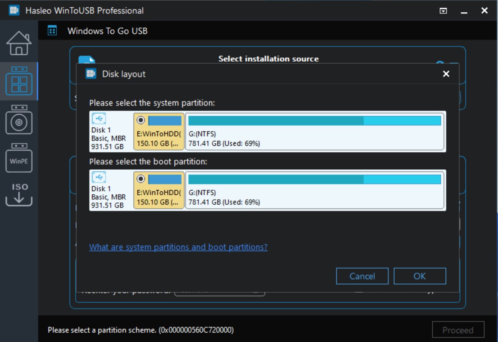Select E:WinToHDD radio as boot partition
Screen dimensions: 498x342
[x=141, y=179]
